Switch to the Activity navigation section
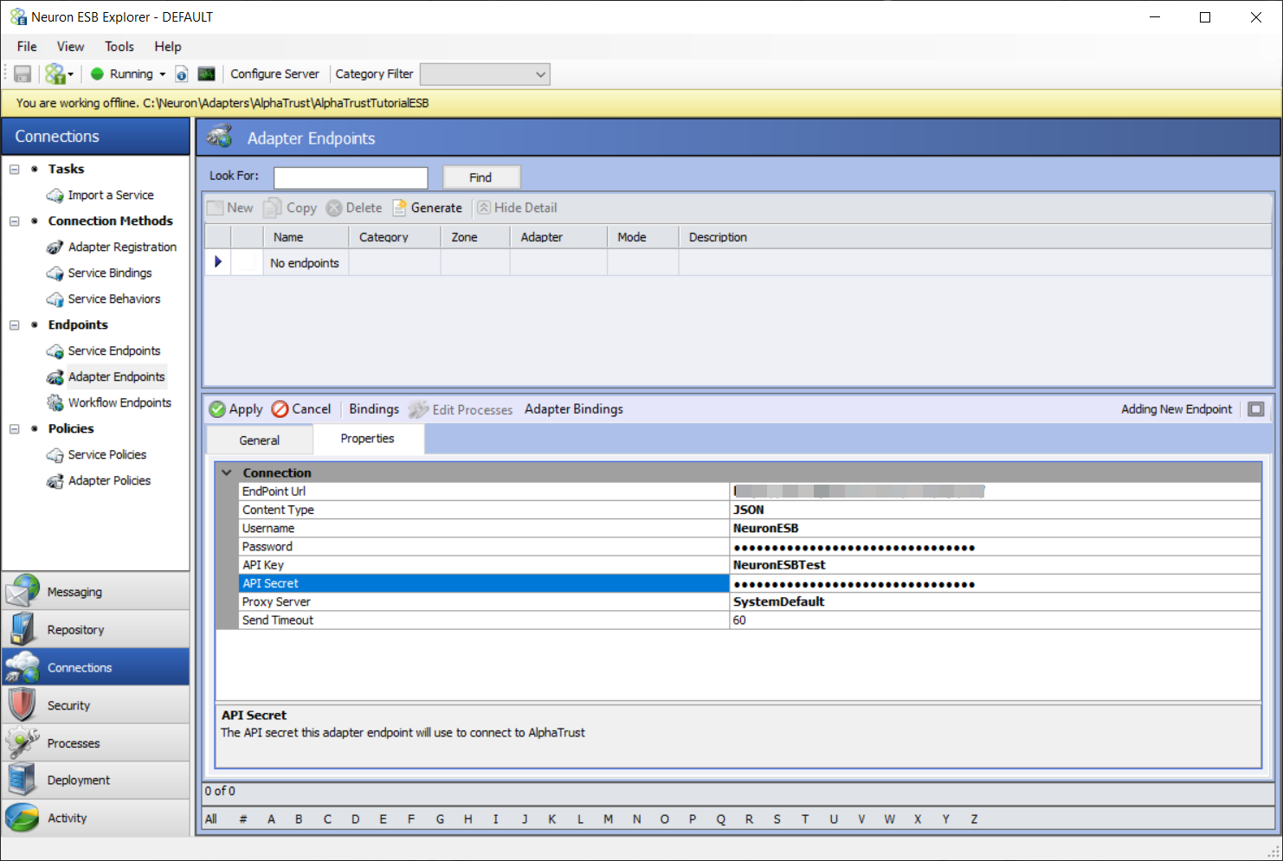The height and width of the screenshot is (861, 1283). [96, 819]
